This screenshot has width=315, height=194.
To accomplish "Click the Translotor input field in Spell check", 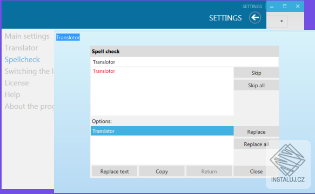I will pos(184,62).
